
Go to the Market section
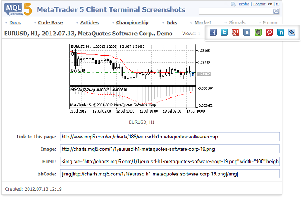pyautogui.click(x=203, y=22)
